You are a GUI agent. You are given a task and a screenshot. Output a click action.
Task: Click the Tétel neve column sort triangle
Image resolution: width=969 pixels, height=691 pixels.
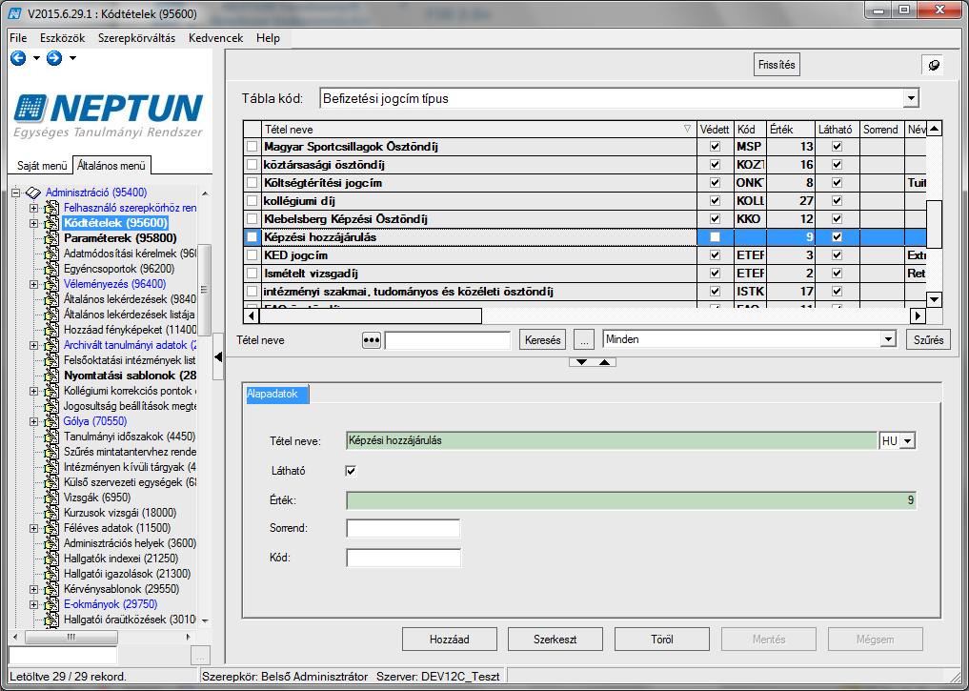tap(687, 130)
